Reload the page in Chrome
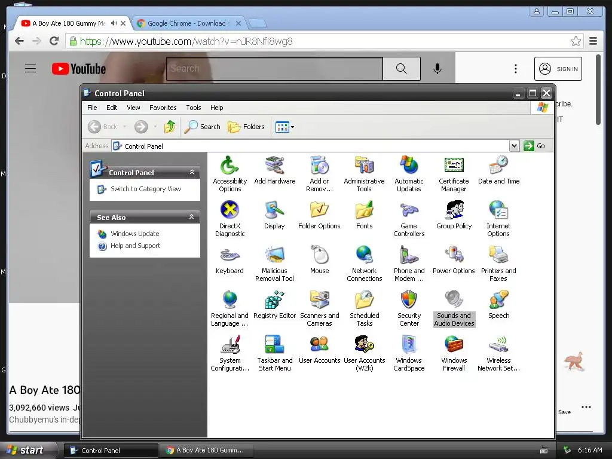Viewport: 612px width, 459px height. pos(54,41)
